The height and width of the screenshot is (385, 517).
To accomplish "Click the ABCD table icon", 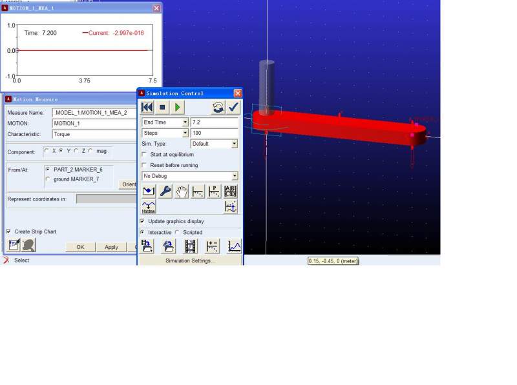I will [x=231, y=191].
